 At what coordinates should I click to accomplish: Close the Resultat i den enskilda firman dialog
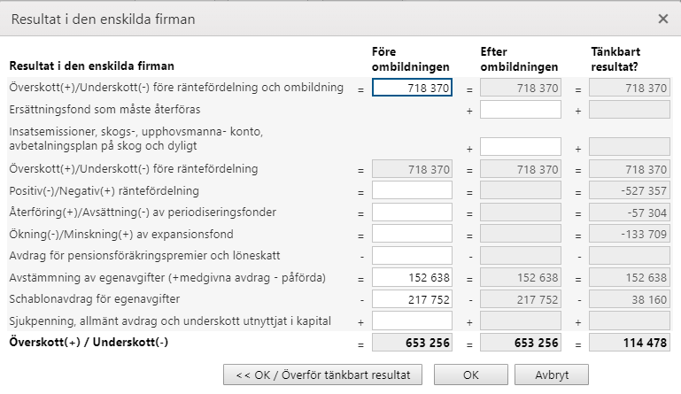pyautogui.click(x=662, y=19)
